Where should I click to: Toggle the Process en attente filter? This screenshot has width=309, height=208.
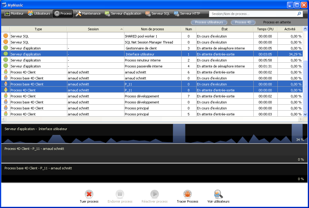pyautogui.click(x=277, y=22)
